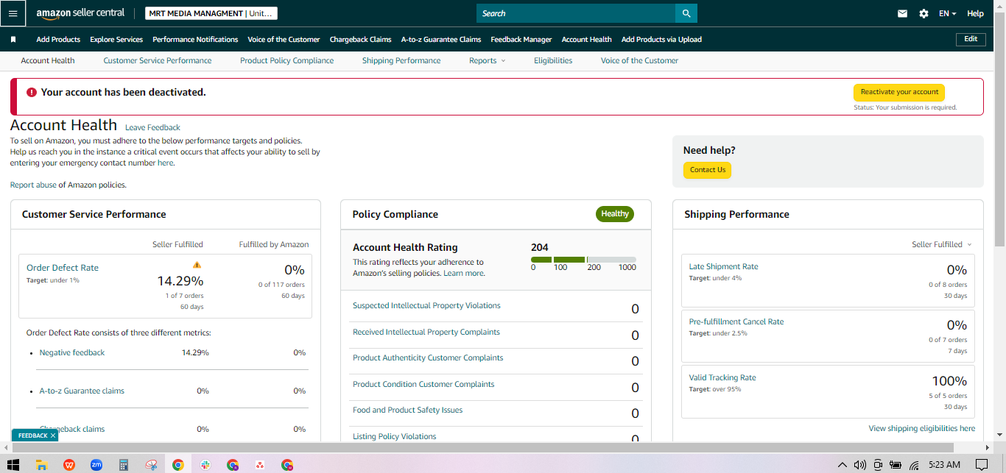Image resolution: width=1006 pixels, height=473 pixels.
Task: Open A-to-z Guarantee claims metric link
Action: pos(82,391)
